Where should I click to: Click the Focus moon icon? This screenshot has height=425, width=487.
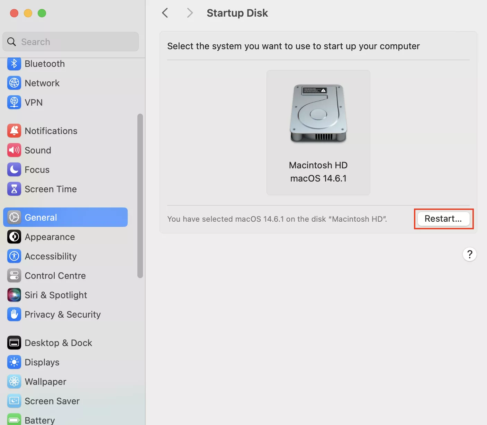(14, 170)
